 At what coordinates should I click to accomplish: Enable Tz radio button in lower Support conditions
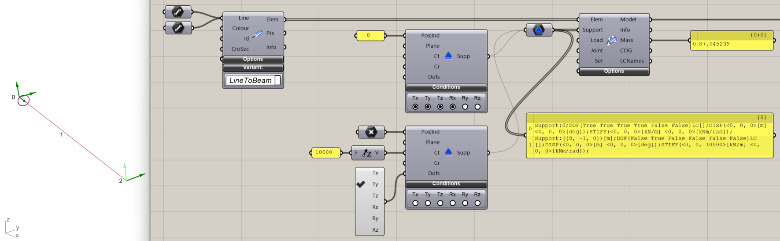(x=440, y=203)
